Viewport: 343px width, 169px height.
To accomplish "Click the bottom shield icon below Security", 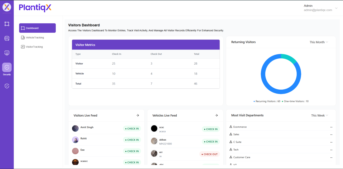I will [7, 86].
